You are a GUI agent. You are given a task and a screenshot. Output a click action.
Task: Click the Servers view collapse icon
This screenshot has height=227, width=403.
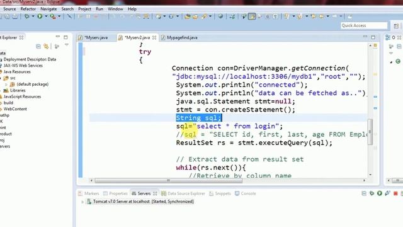(364, 194)
